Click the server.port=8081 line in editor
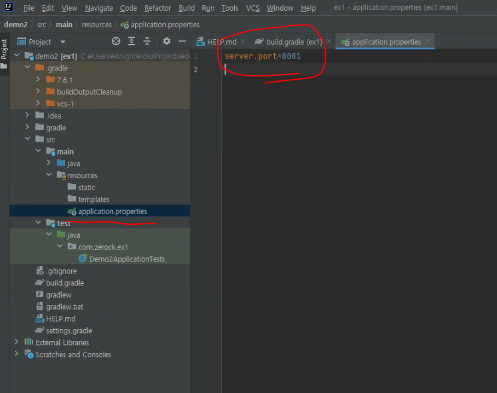Image resolution: width=497 pixels, height=393 pixels. tap(262, 57)
